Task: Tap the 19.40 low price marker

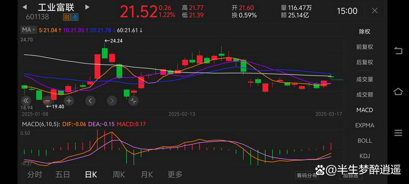Action: coord(55,106)
